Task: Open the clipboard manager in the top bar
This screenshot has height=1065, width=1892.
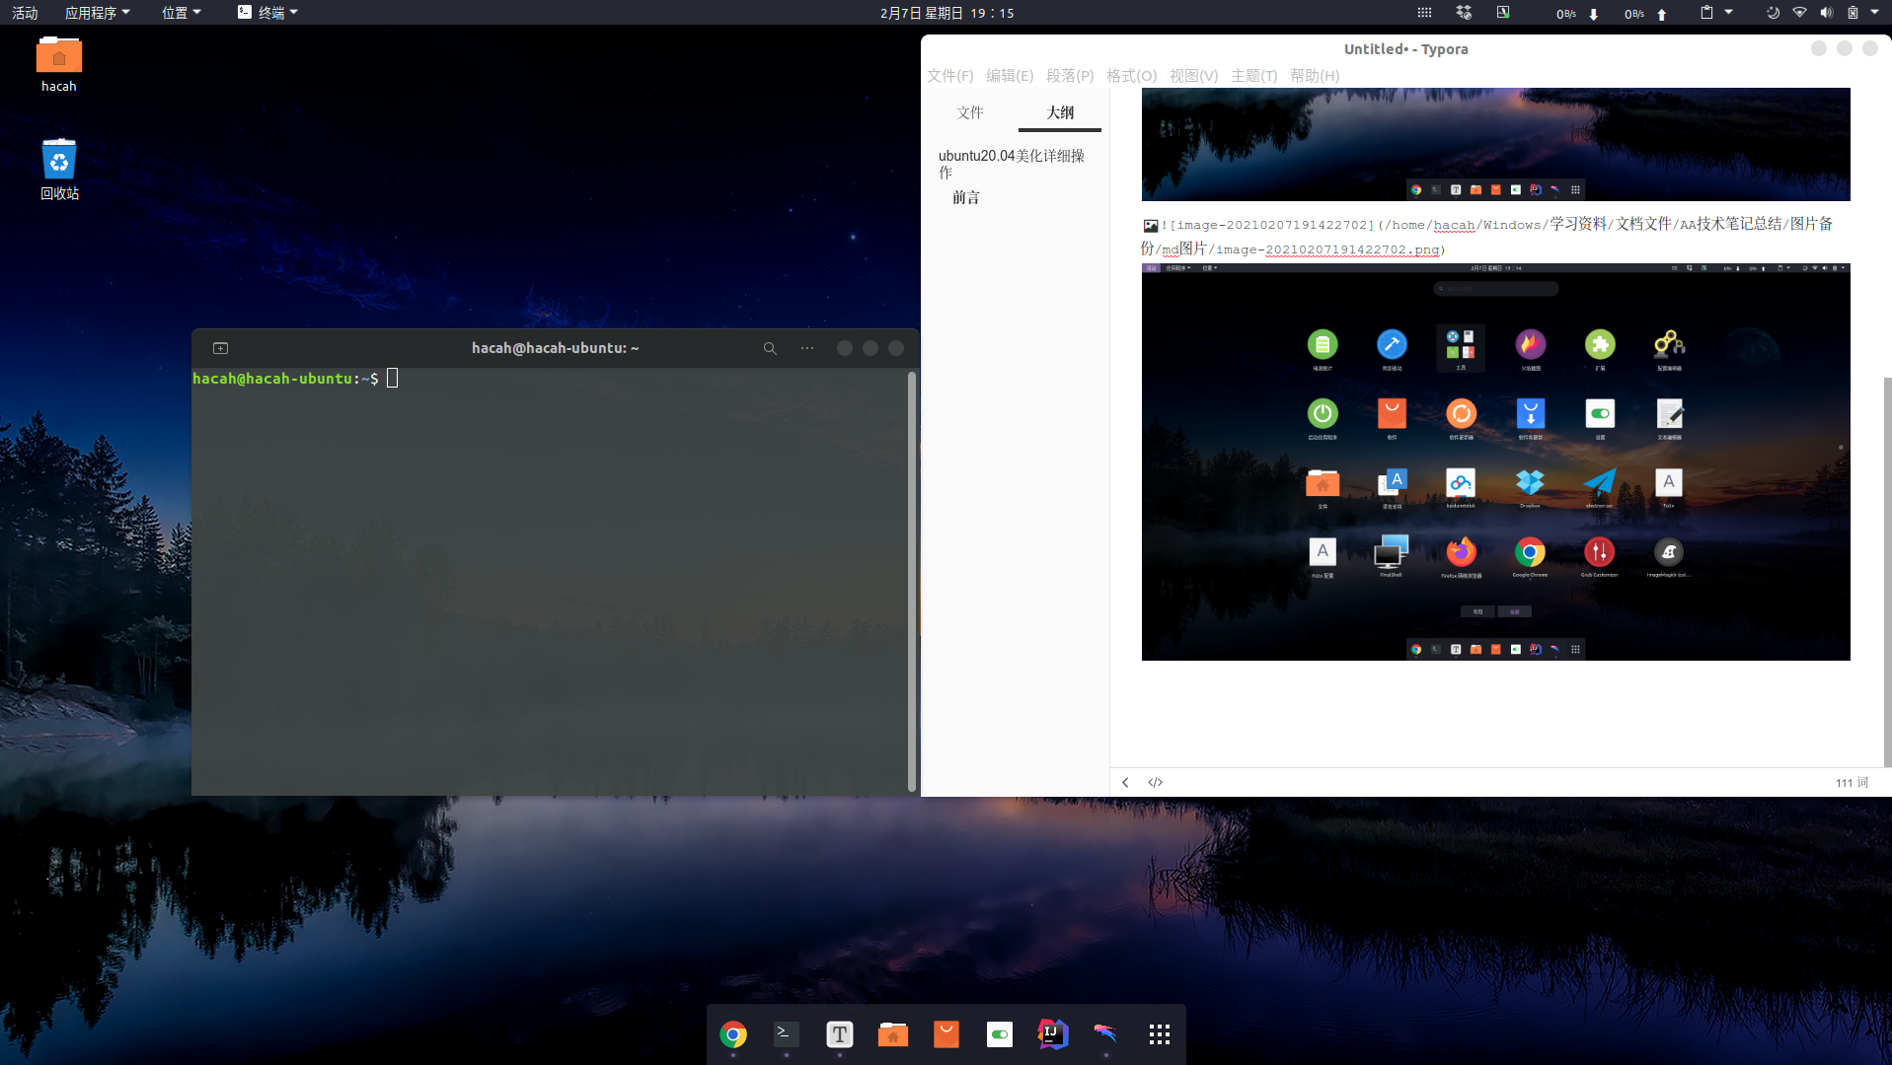Action: pos(1707,13)
